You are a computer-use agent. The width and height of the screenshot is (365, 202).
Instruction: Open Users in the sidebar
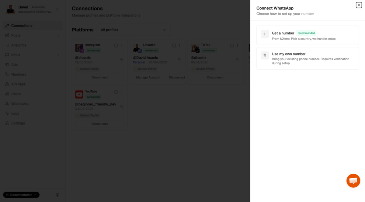coord(33,94)
